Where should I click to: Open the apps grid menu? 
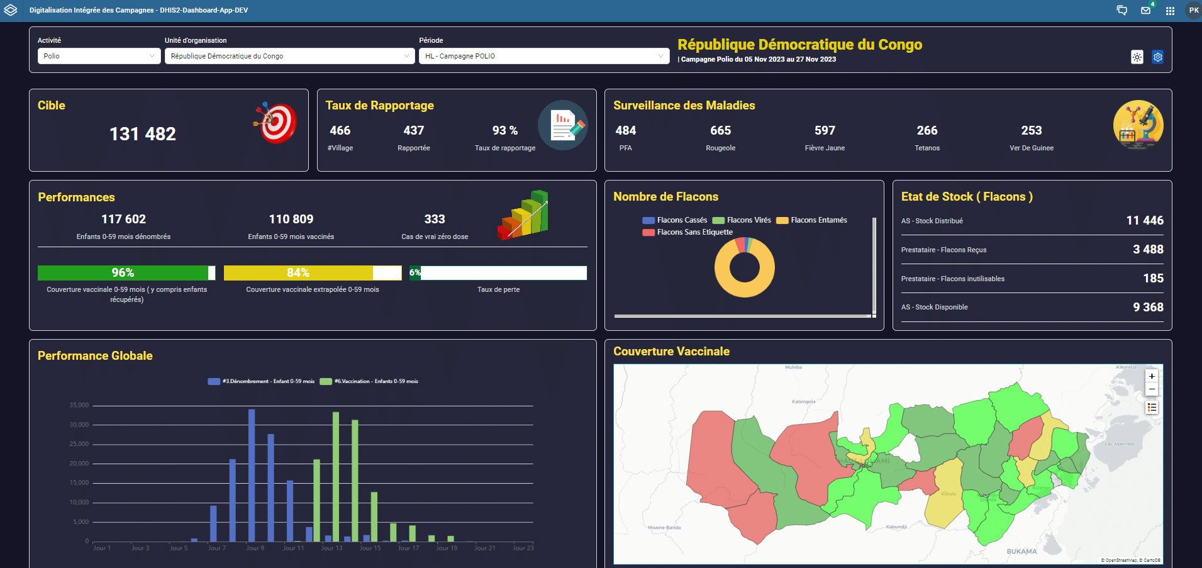[1170, 11]
